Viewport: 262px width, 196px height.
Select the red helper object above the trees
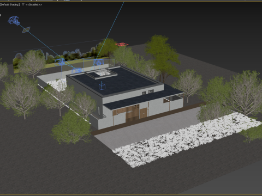coord(122,44)
